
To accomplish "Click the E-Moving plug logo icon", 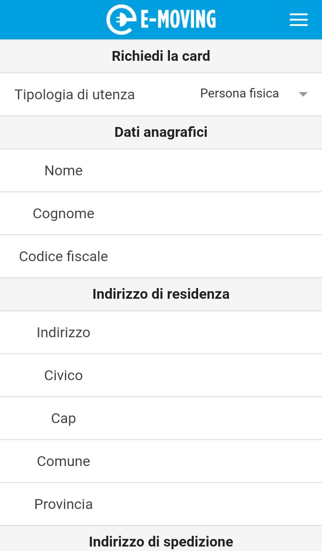I will [x=121, y=20].
